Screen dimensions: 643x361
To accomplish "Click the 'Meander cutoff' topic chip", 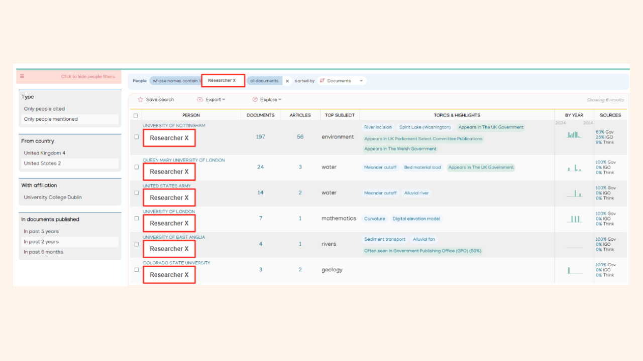I will [x=380, y=167].
